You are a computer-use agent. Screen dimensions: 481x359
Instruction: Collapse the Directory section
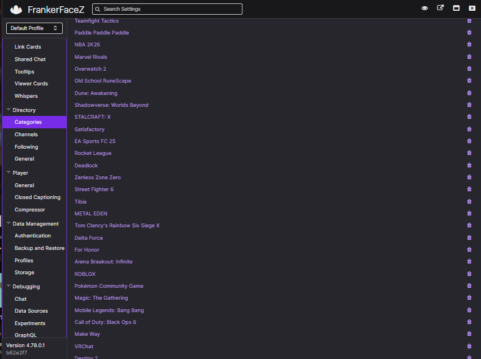[x=8, y=110]
